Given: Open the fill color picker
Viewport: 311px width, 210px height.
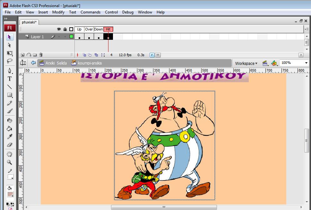Looking at the screenshot, I should 10,194.
